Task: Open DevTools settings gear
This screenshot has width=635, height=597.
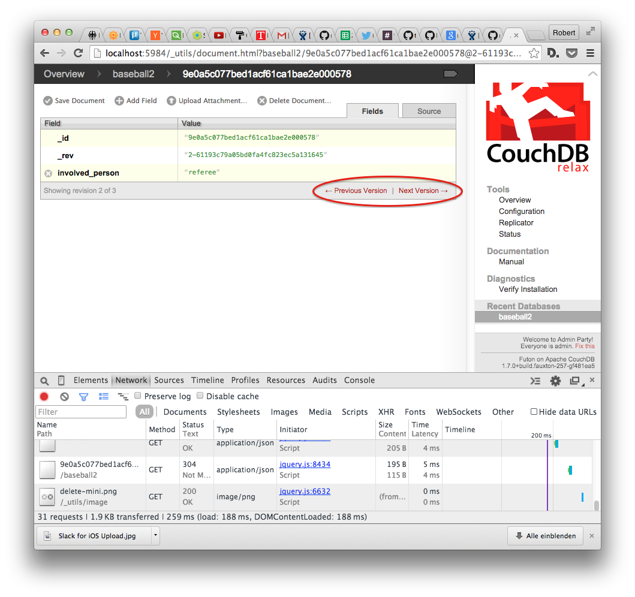Action: (555, 381)
